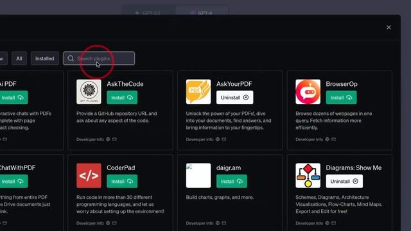Close the plugin store dialog
This screenshot has height=231, width=411.
pos(389,27)
